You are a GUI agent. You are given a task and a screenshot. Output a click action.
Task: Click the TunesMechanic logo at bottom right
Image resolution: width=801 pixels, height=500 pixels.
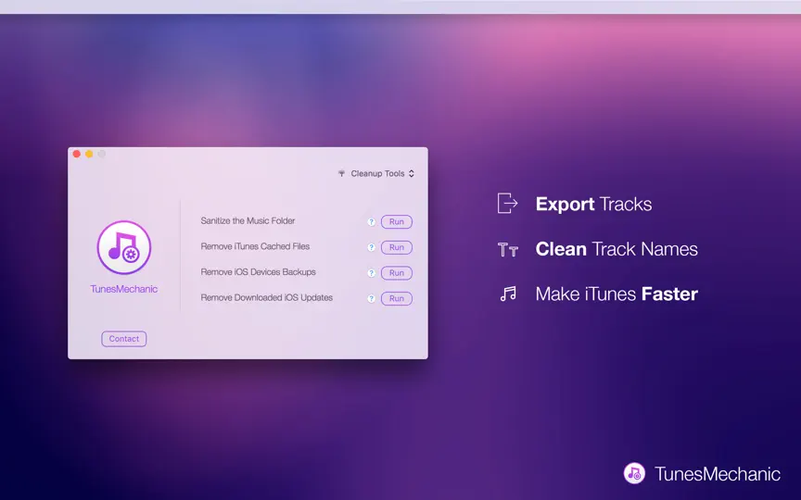pos(634,473)
